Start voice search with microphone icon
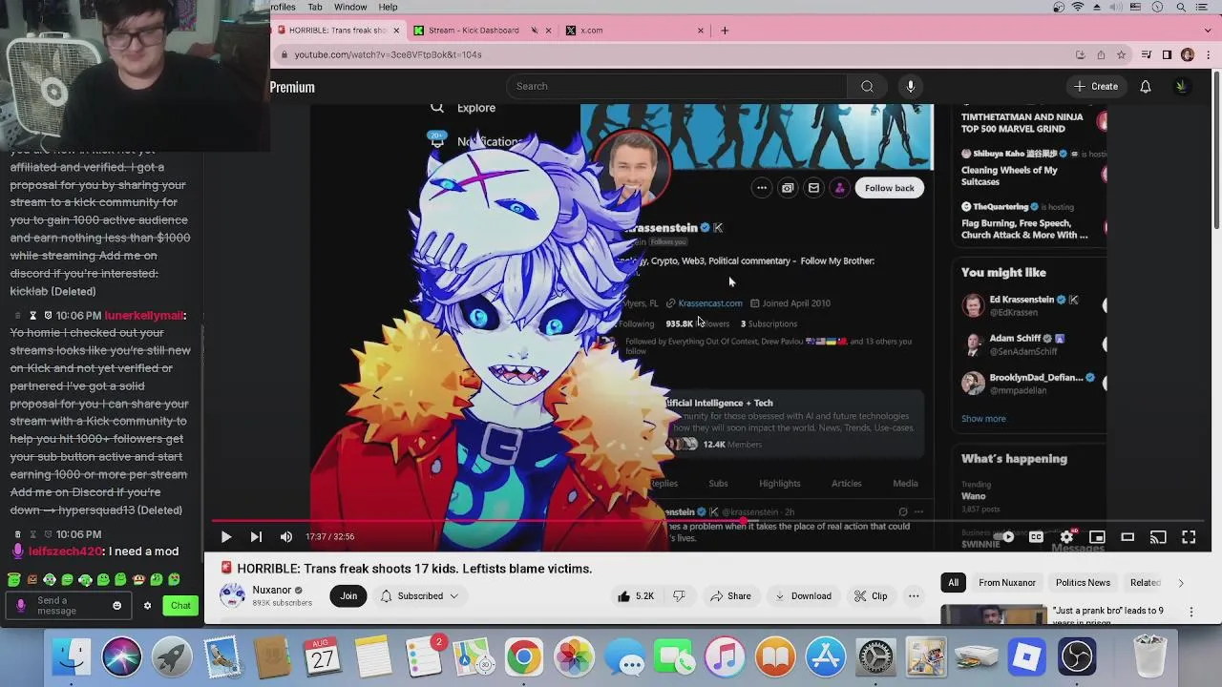Image resolution: width=1222 pixels, height=687 pixels. (x=910, y=87)
